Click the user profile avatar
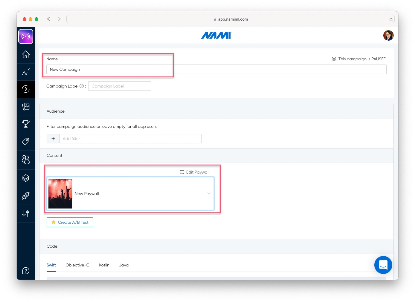Viewport: 415px width, 302px height. click(x=388, y=35)
